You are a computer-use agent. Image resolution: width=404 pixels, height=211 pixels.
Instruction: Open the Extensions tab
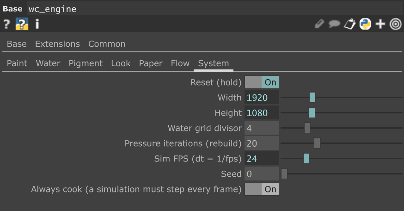coord(57,44)
